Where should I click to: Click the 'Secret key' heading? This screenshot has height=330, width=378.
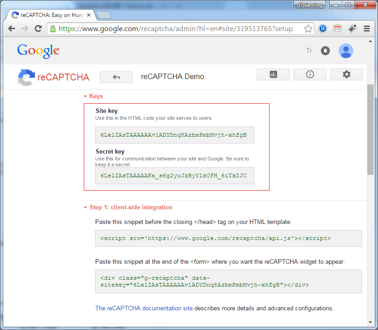[x=110, y=151]
